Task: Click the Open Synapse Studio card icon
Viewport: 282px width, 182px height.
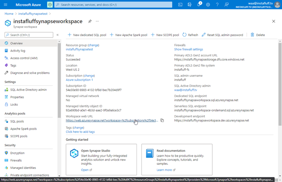Action: [74, 153]
